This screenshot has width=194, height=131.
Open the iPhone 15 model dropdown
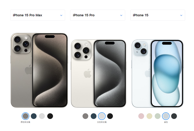tap(158, 15)
